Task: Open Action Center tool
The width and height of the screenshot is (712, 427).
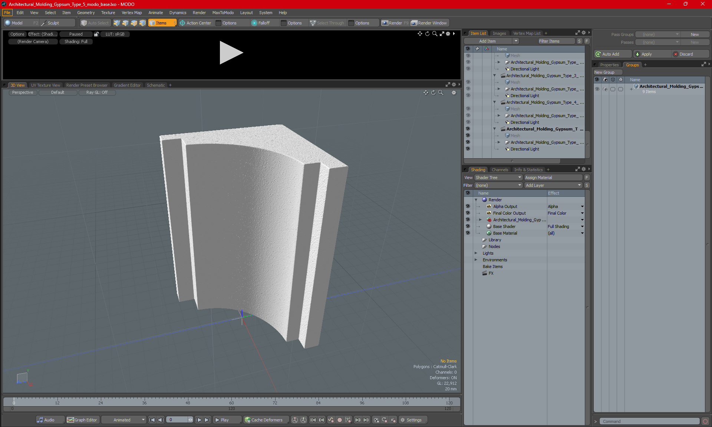Action: coord(195,23)
